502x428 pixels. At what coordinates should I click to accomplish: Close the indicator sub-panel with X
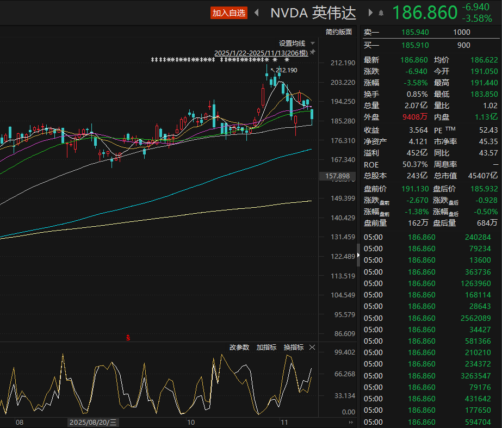312,348
